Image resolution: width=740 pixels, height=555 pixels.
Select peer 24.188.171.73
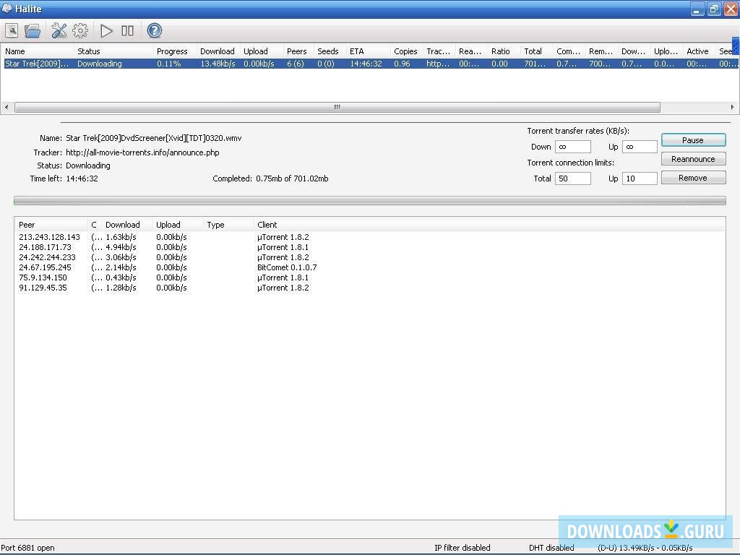point(45,247)
